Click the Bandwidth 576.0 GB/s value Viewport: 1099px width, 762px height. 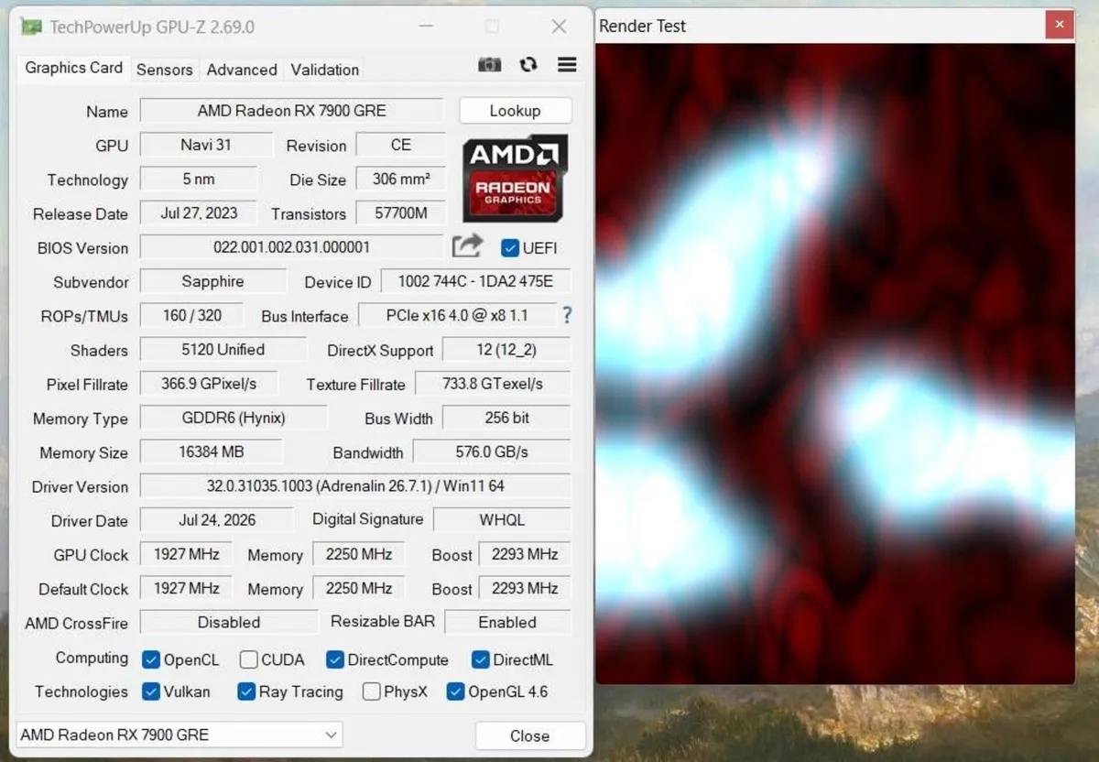coord(492,452)
